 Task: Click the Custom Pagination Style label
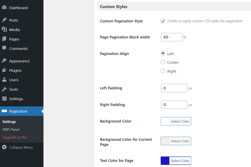point(121,21)
